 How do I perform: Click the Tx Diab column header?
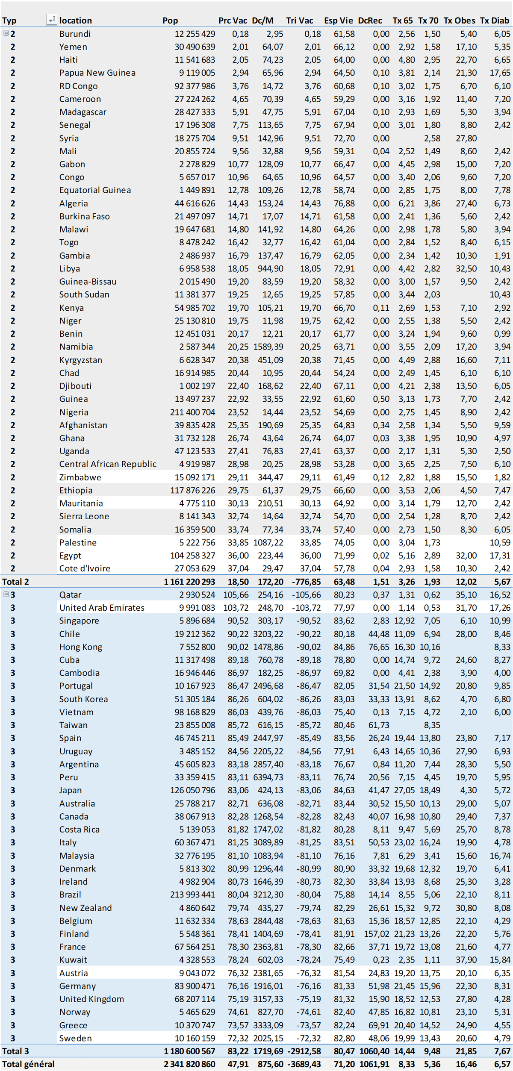pyautogui.click(x=495, y=21)
